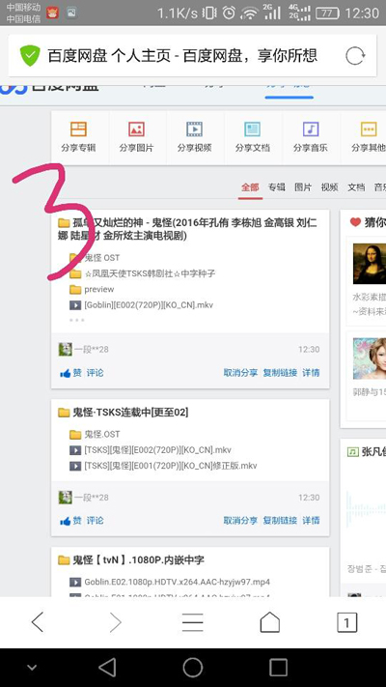The width and height of the screenshot is (386, 687).
Task: Click 取消分享 on the 鬼怪-TSKS post
Action: [x=240, y=521]
